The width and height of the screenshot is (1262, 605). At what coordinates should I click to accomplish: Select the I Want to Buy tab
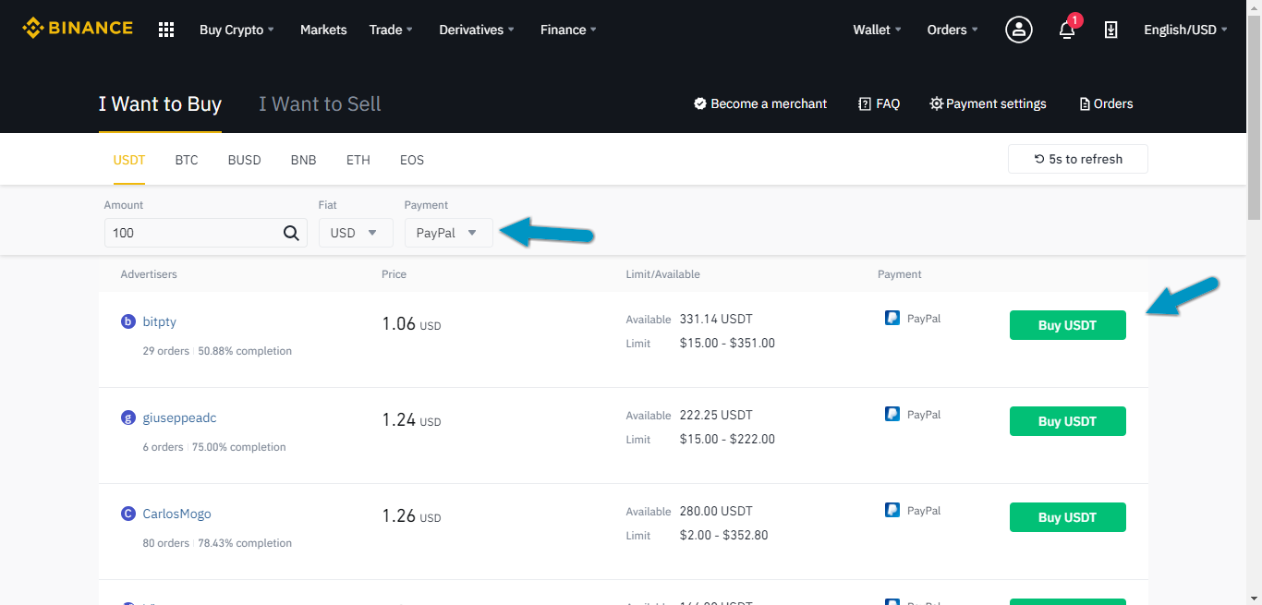tap(160, 103)
